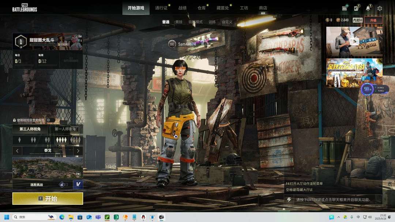The image size is (395, 222).
Task: Open Outlook from the taskbar
Action: coord(89,217)
